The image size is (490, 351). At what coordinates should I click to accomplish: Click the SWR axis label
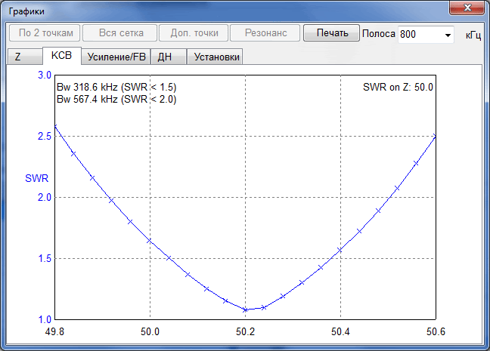pos(36,178)
